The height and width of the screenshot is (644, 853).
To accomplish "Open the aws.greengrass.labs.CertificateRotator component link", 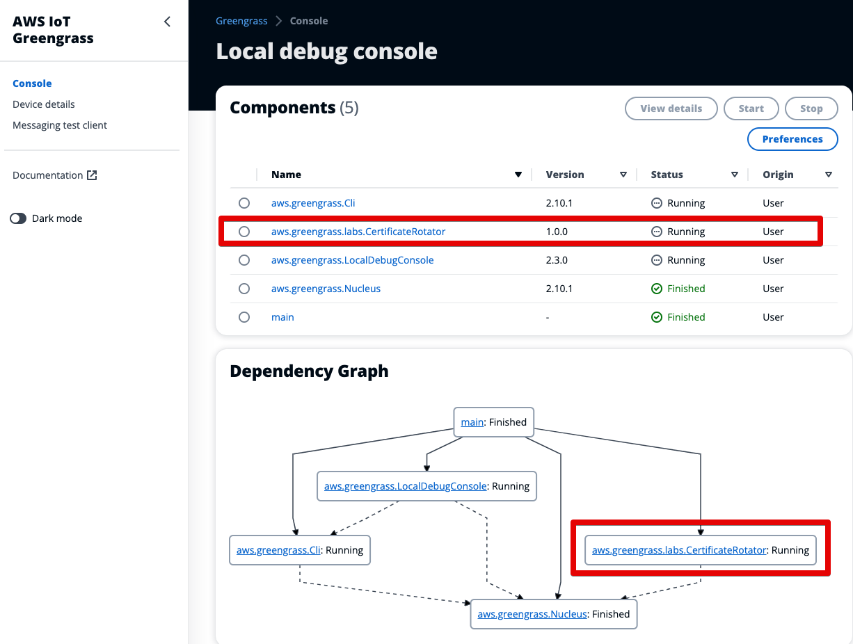I will (x=359, y=231).
